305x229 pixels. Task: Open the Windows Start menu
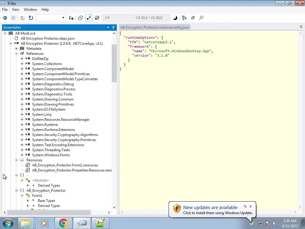tap(8, 223)
